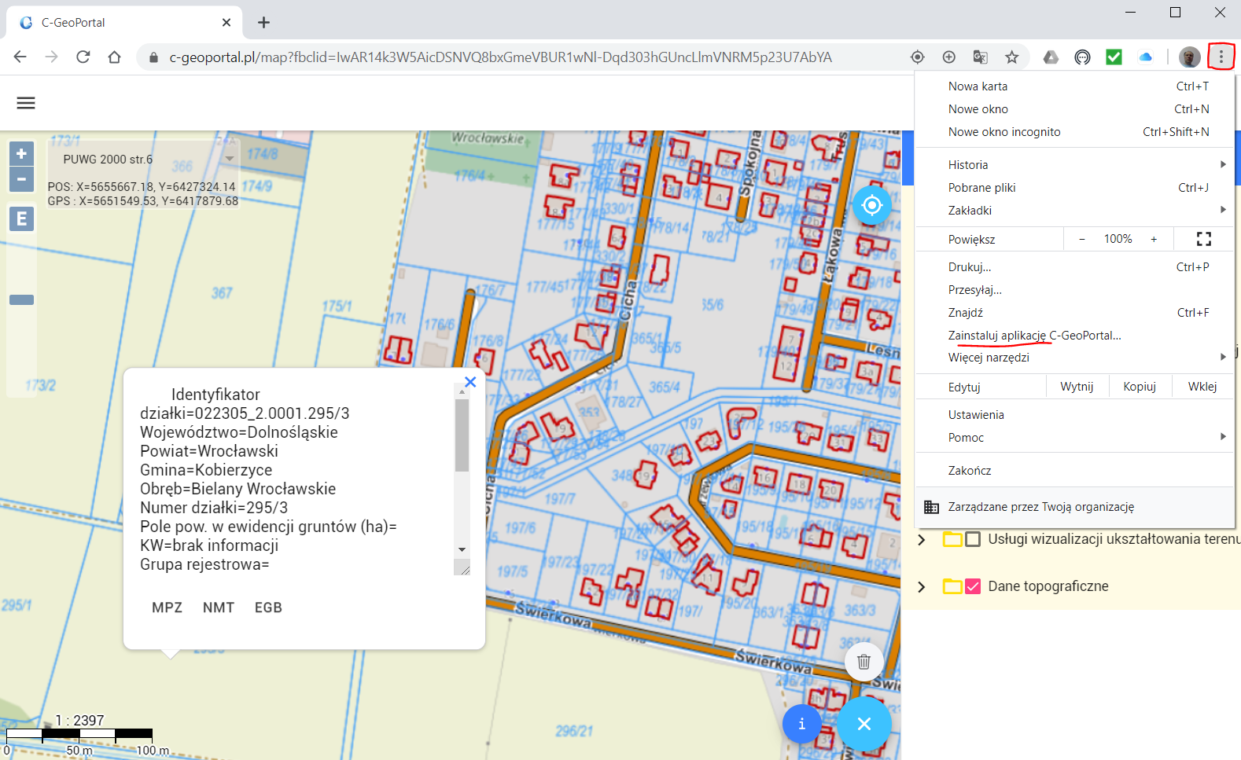This screenshot has width=1241, height=760.
Task: Select Nowe okno menu item
Action: point(1075,109)
